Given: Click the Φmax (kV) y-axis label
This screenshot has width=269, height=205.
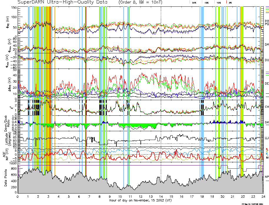Looking at the screenshot, I should (9, 45).
